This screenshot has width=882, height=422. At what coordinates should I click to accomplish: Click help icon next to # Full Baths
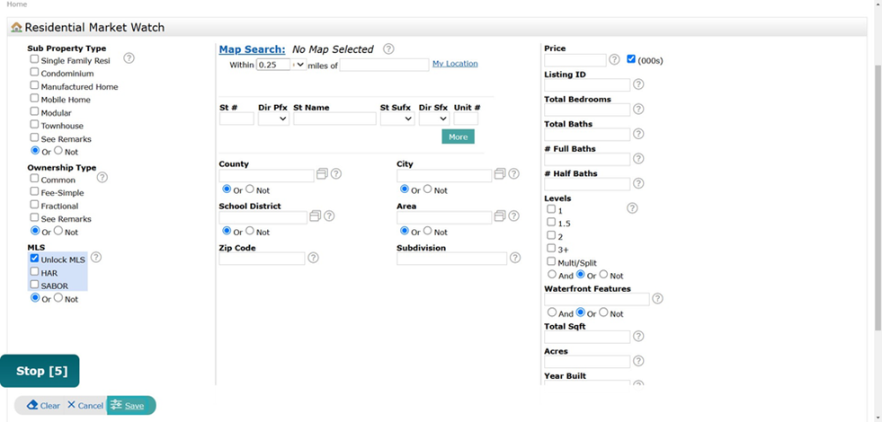point(638,158)
